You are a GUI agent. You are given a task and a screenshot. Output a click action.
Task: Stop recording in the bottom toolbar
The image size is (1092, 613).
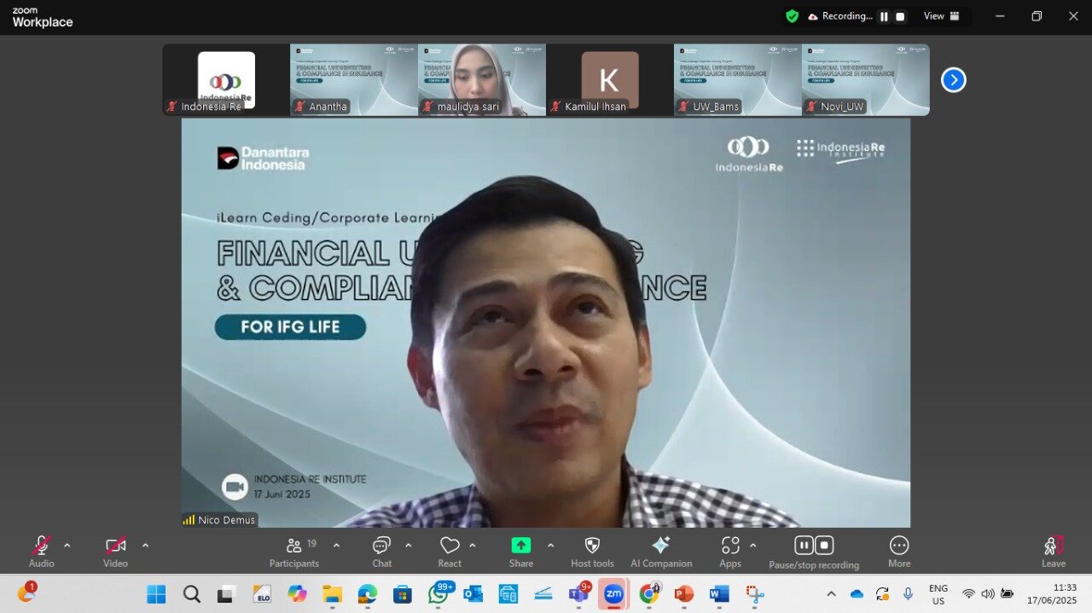tap(824, 545)
